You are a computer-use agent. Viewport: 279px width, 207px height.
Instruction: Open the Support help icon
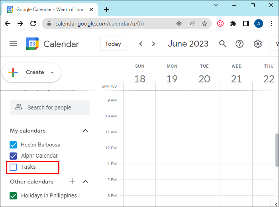[x=240, y=44]
